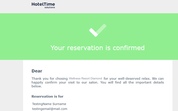Open the testingemail@mail.com address
The height and width of the screenshot is (111, 178).
coord(50,109)
